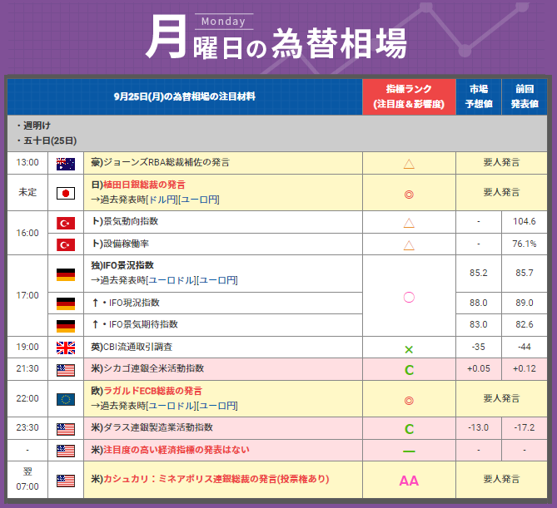
Task: Click the German flag beside IFO現況指数
Action: [66, 303]
